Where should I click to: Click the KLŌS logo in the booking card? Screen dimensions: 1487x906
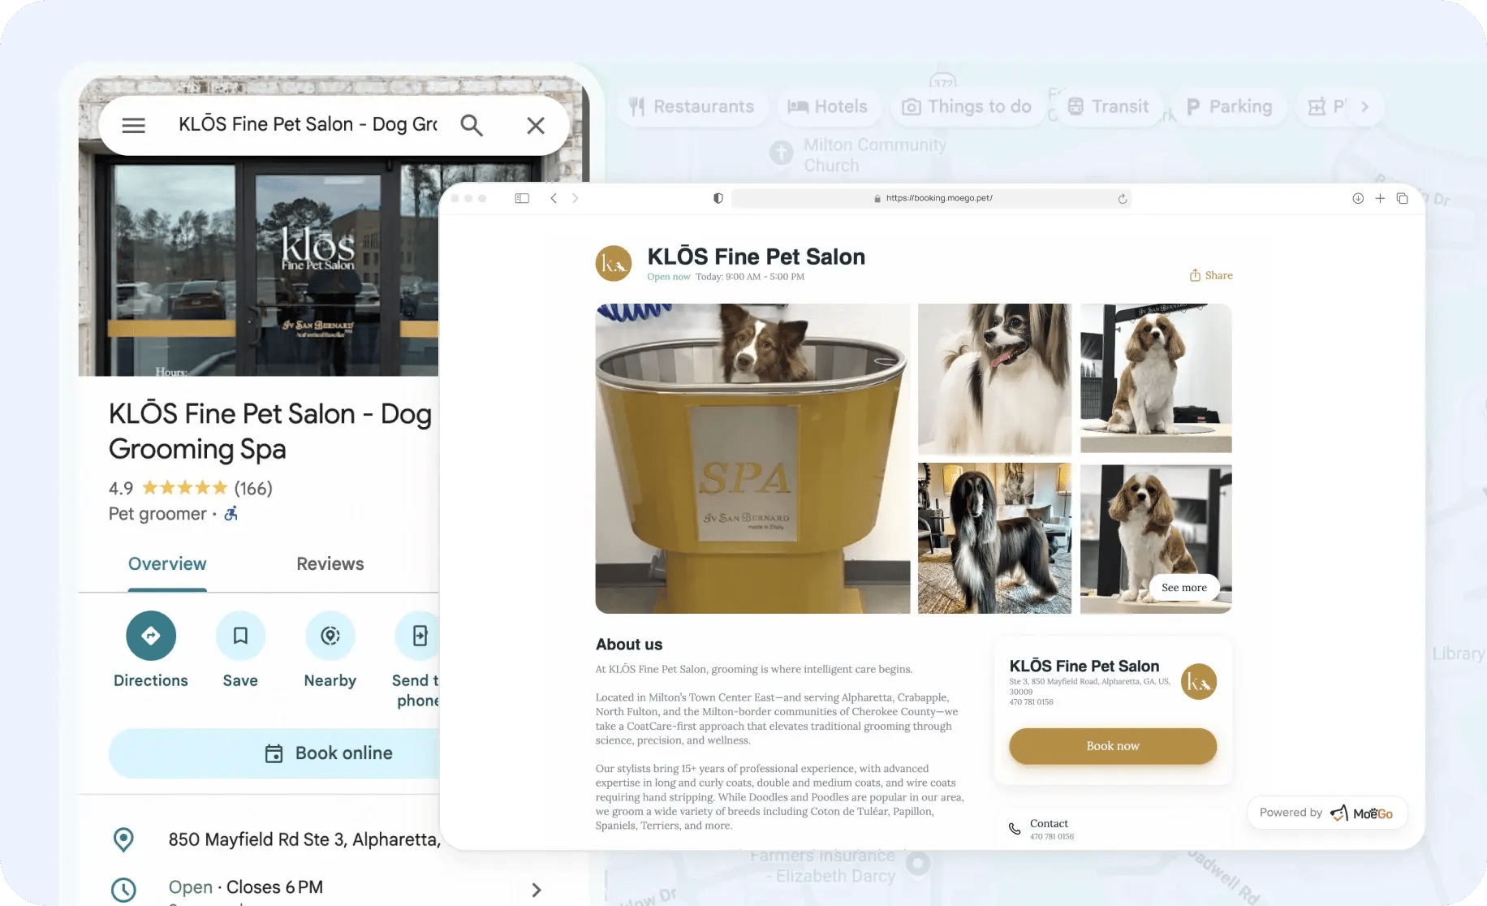tap(1199, 682)
